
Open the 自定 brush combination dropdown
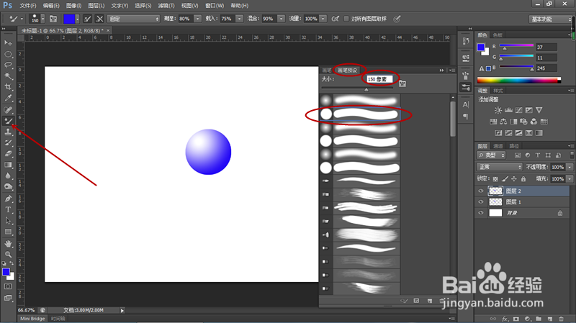[133, 19]
